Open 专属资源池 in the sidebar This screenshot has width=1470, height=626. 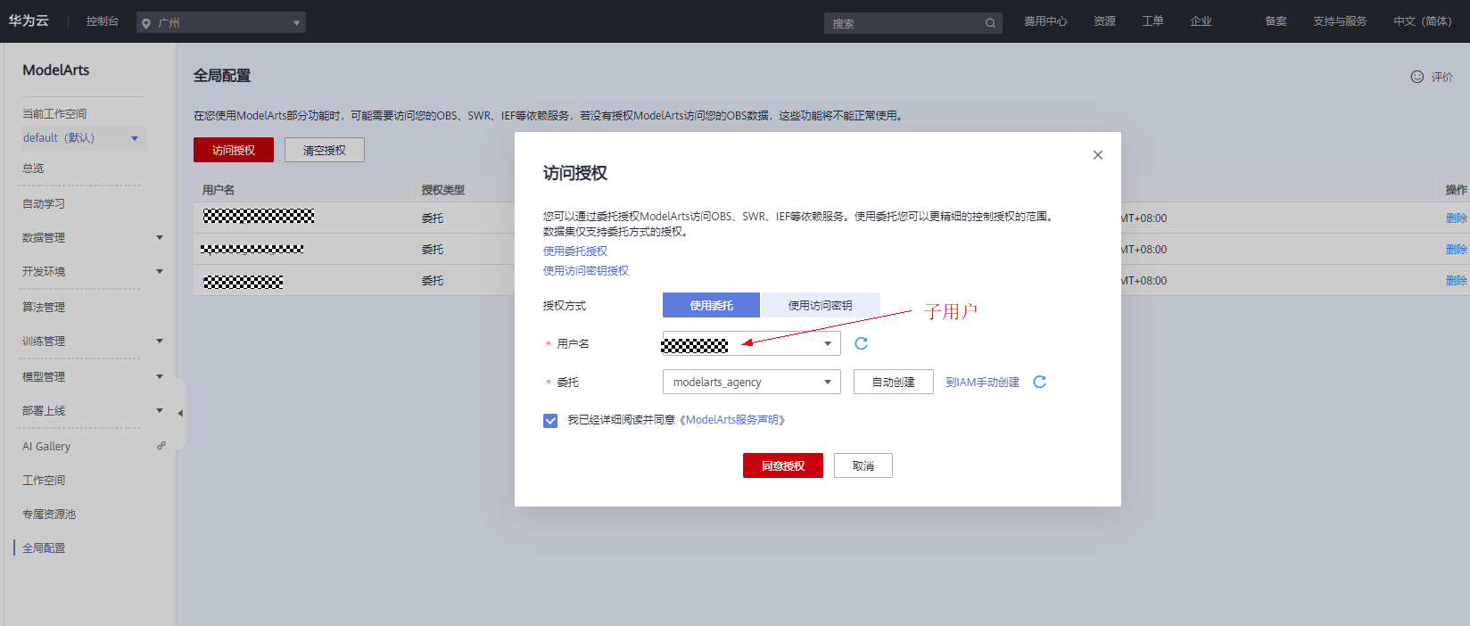pos(49,514)
